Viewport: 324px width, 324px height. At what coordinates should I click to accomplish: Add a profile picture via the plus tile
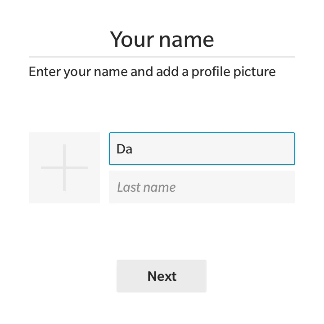point(64,168)
